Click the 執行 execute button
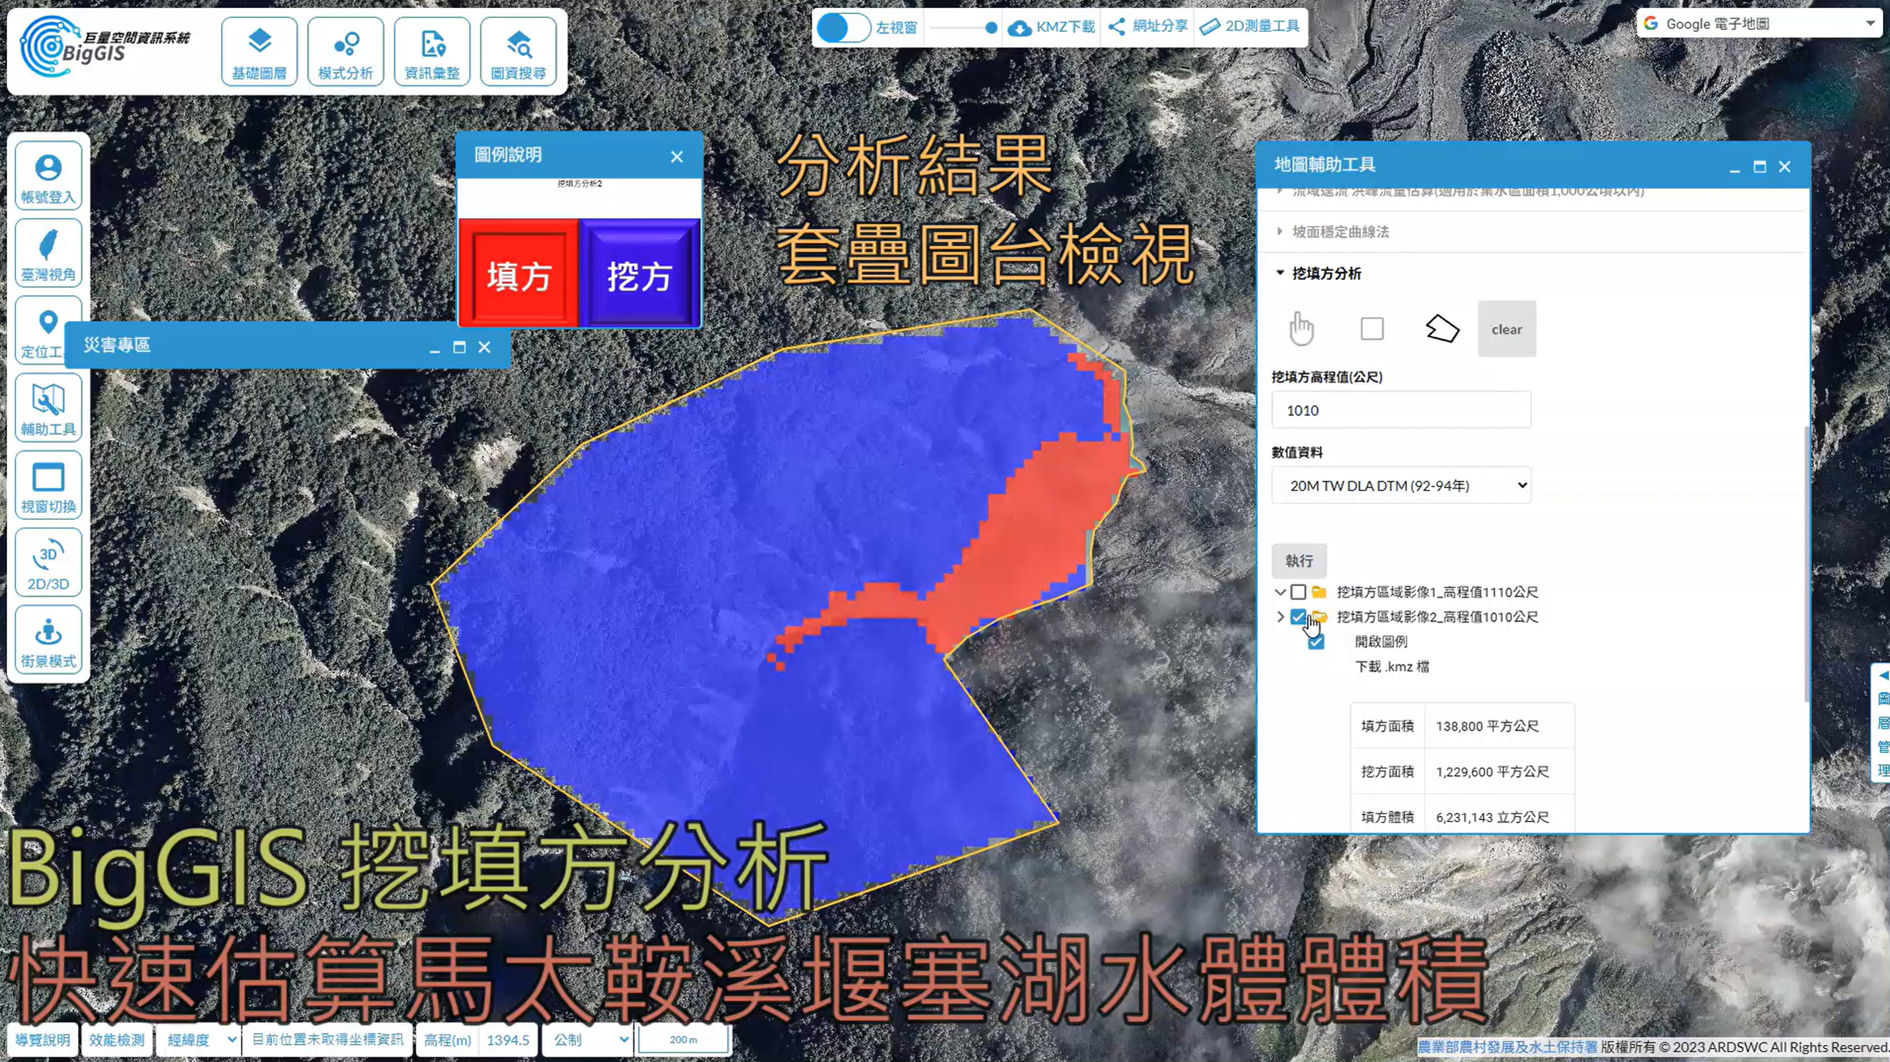This screenshot has width=1890, height=1062. coord(1298,561)
